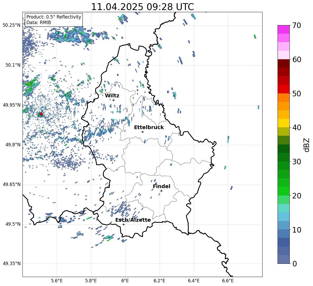This screenshot has height=286, width=313.
Task: Click the Ettelbruck station cross marker
Action: [x=142, y=132]
